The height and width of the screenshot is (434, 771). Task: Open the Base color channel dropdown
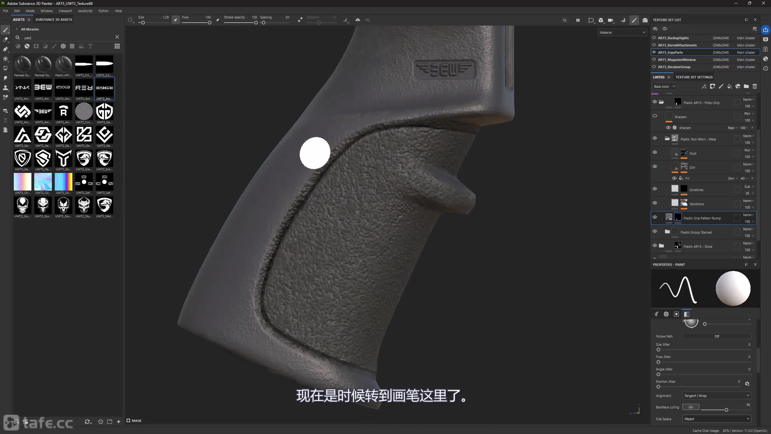click(x=664, y=86)
